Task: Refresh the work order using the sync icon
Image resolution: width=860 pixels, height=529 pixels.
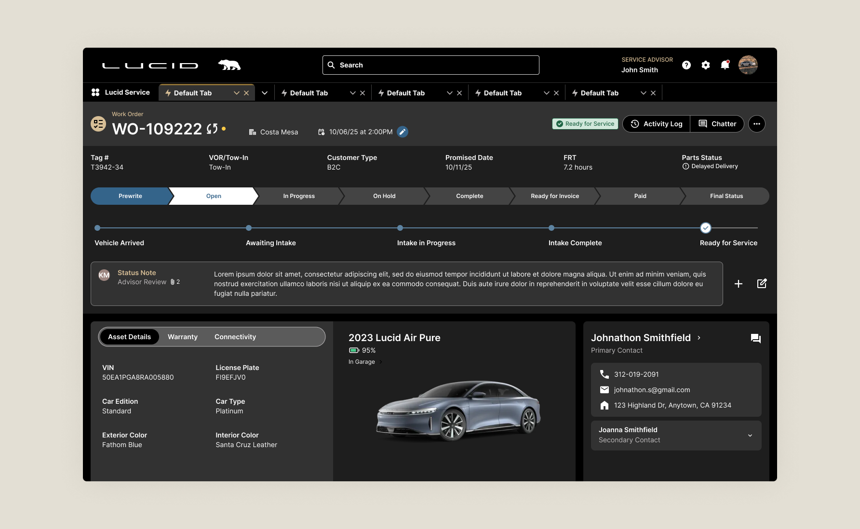Action: (x=213, y=129)
